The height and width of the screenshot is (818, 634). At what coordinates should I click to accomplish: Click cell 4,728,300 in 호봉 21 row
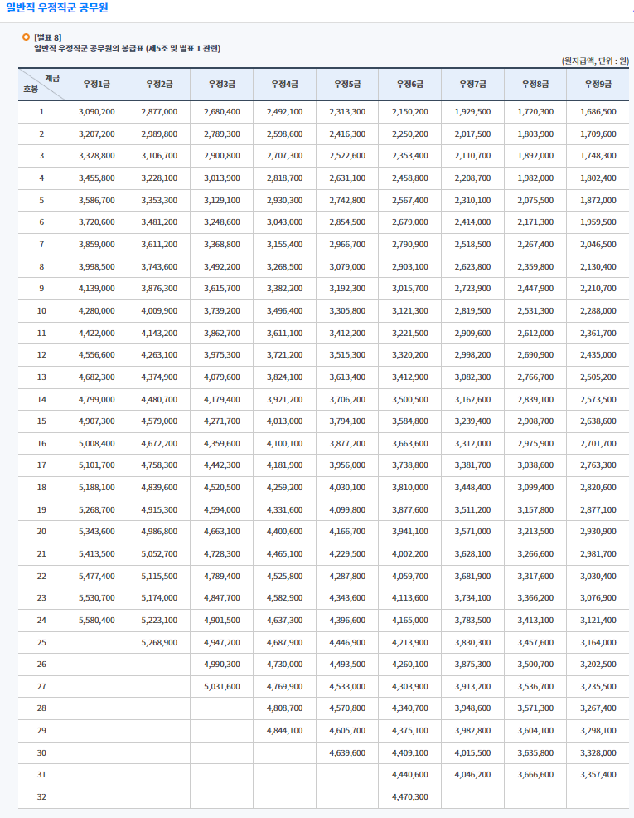pos(222,553)
